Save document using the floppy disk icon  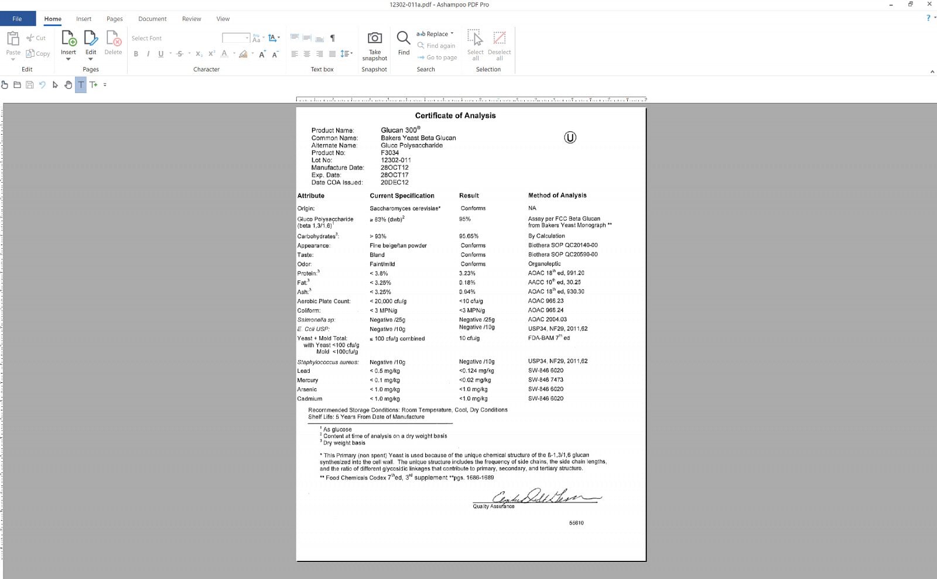(29, 85)
